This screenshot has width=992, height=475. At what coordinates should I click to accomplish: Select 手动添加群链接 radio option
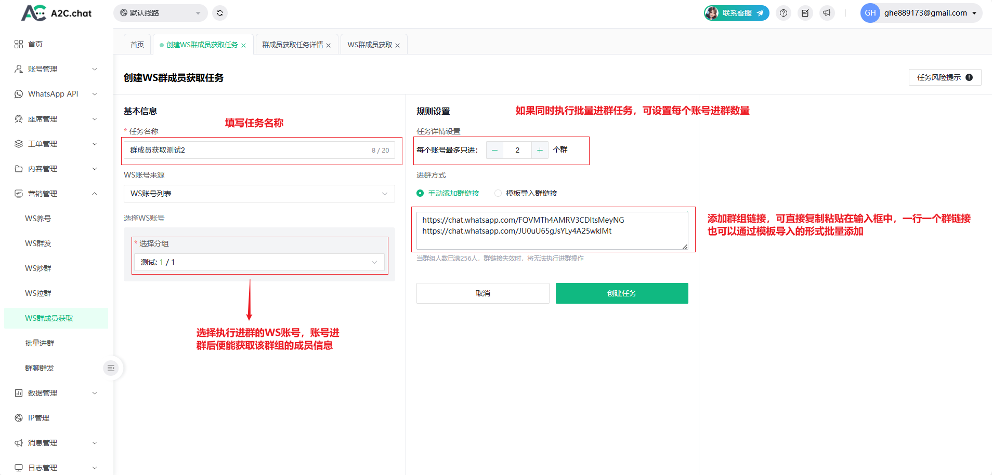click(x=420, y=193)
